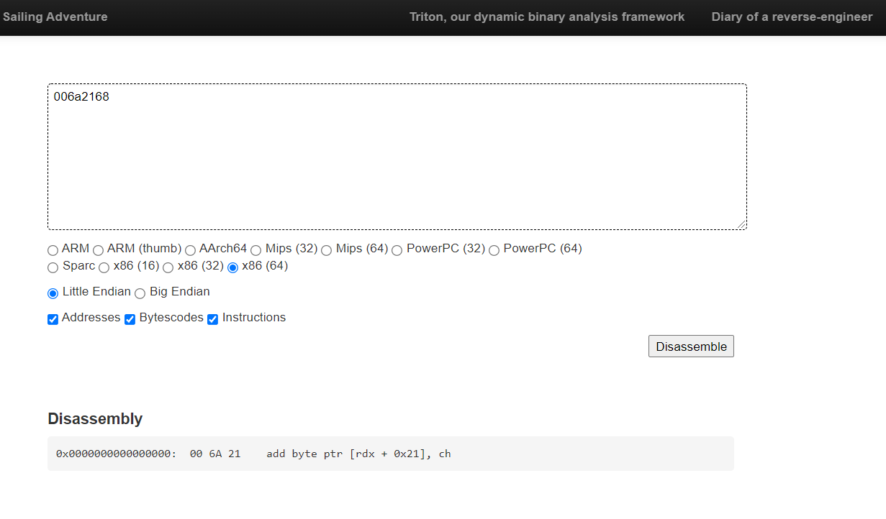Switch to Big Endian byte order
The image size is (886, 519).
coord(140,293)
